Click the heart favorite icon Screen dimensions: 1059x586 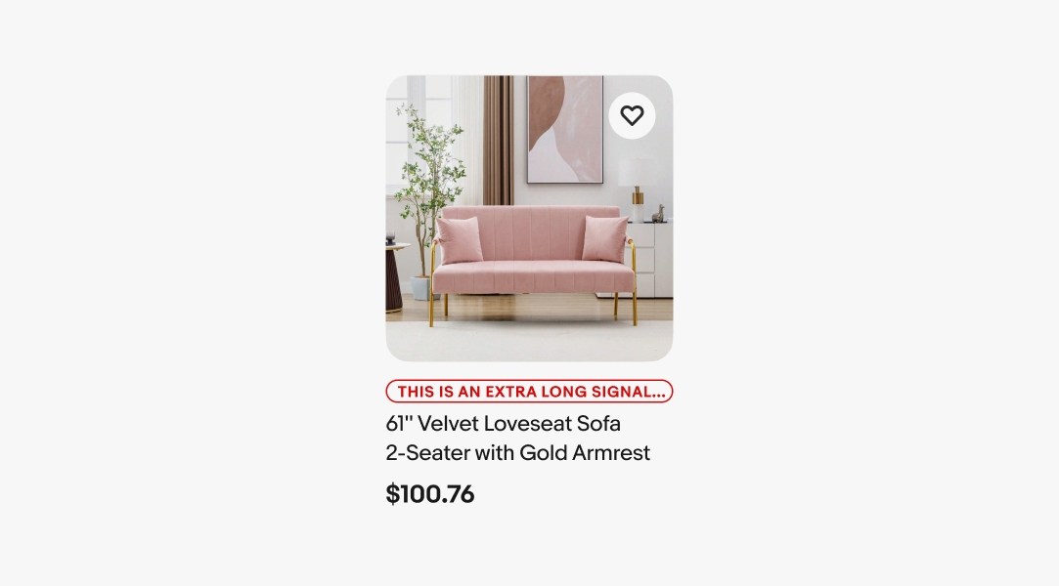pos(632,115)
